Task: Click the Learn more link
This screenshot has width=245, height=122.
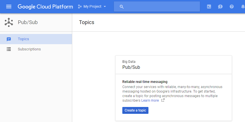Action: click(x=150, y=100)
